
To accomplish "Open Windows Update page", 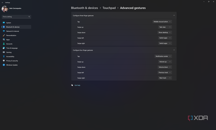I will tap(12, 65).
